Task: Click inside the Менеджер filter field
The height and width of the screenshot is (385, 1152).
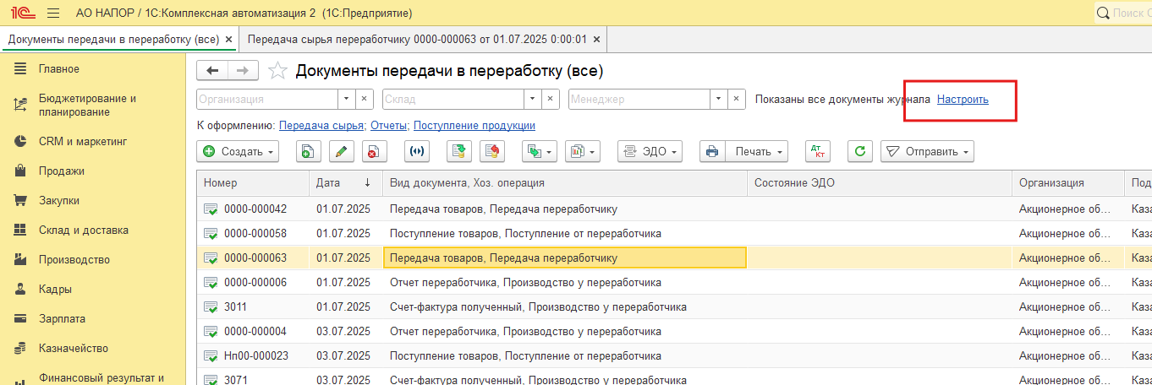Action: tap(639, 99)
